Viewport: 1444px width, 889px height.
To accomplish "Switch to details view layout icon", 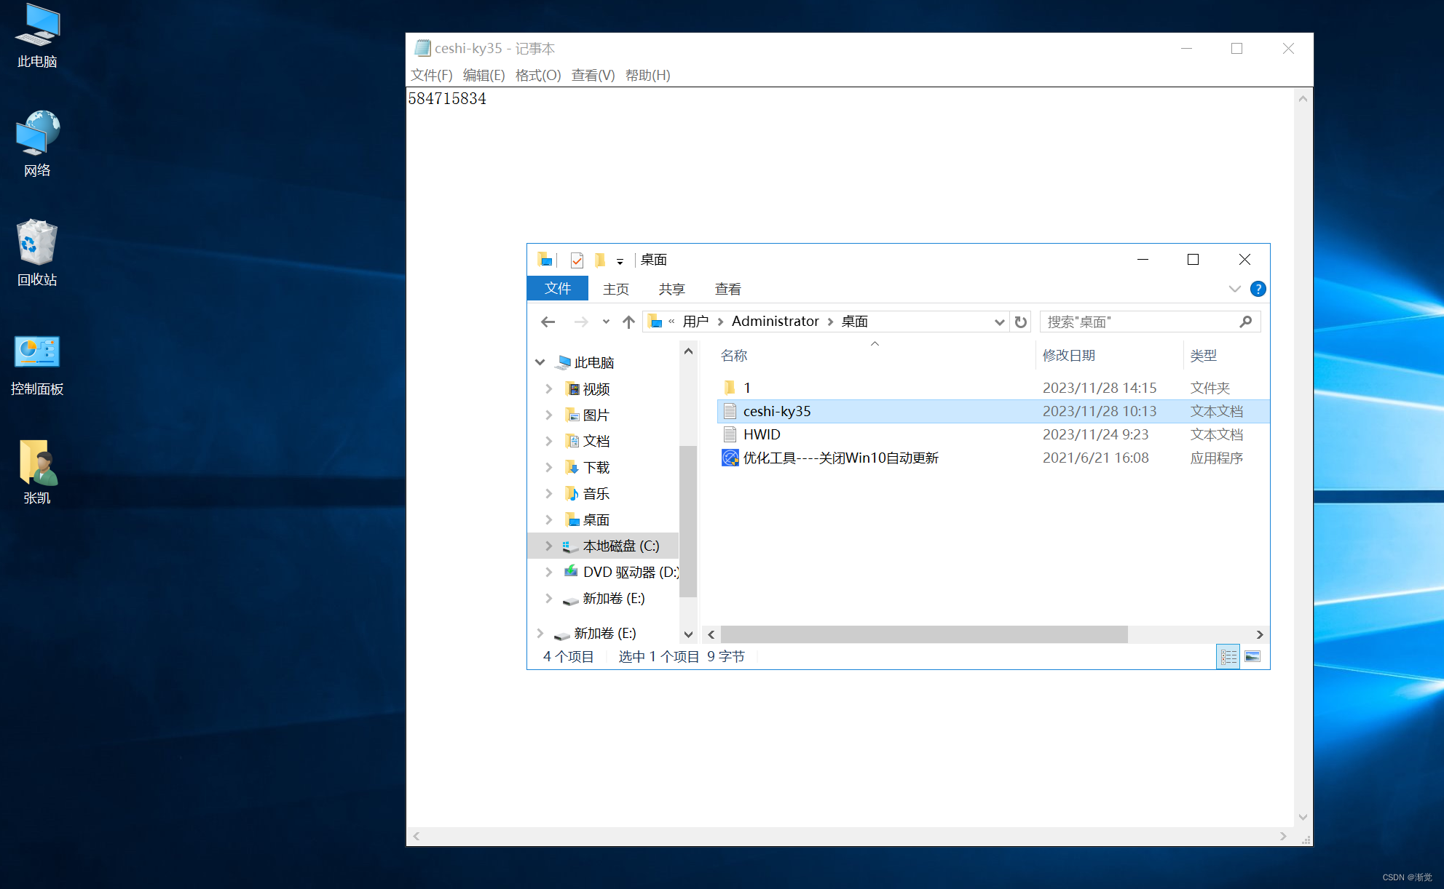I will click(1228, 656).
